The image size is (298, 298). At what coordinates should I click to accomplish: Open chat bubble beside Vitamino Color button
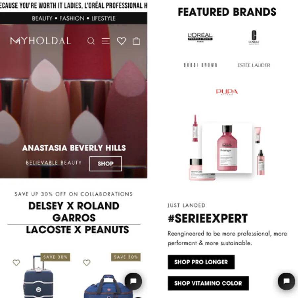(x=286, y=281)
